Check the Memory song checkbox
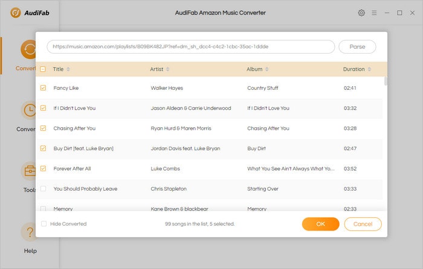This screenshot has height=269, width=423. point(43,209)
